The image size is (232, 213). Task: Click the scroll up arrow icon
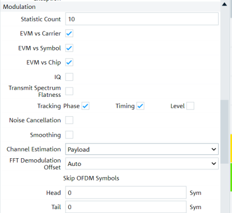(x=224, y=4)
